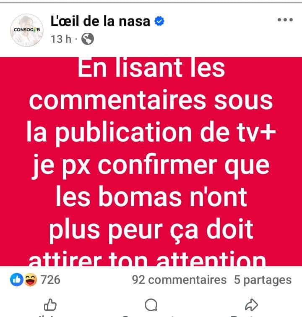Click the blue Like reaction icon
Viewport: 302px width, 317px height.
click(17, 280)
